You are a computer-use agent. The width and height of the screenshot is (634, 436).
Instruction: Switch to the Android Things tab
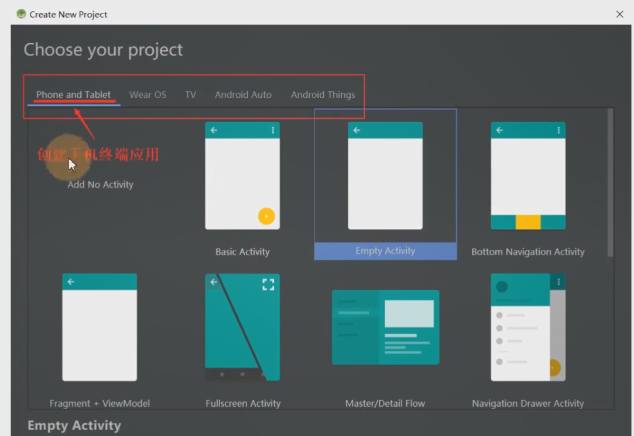pos(323,94)
